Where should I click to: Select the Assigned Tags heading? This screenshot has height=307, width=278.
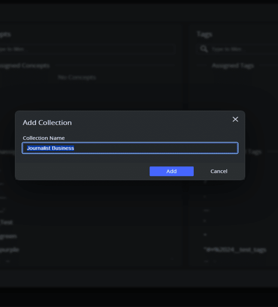(x=233, y=66)
